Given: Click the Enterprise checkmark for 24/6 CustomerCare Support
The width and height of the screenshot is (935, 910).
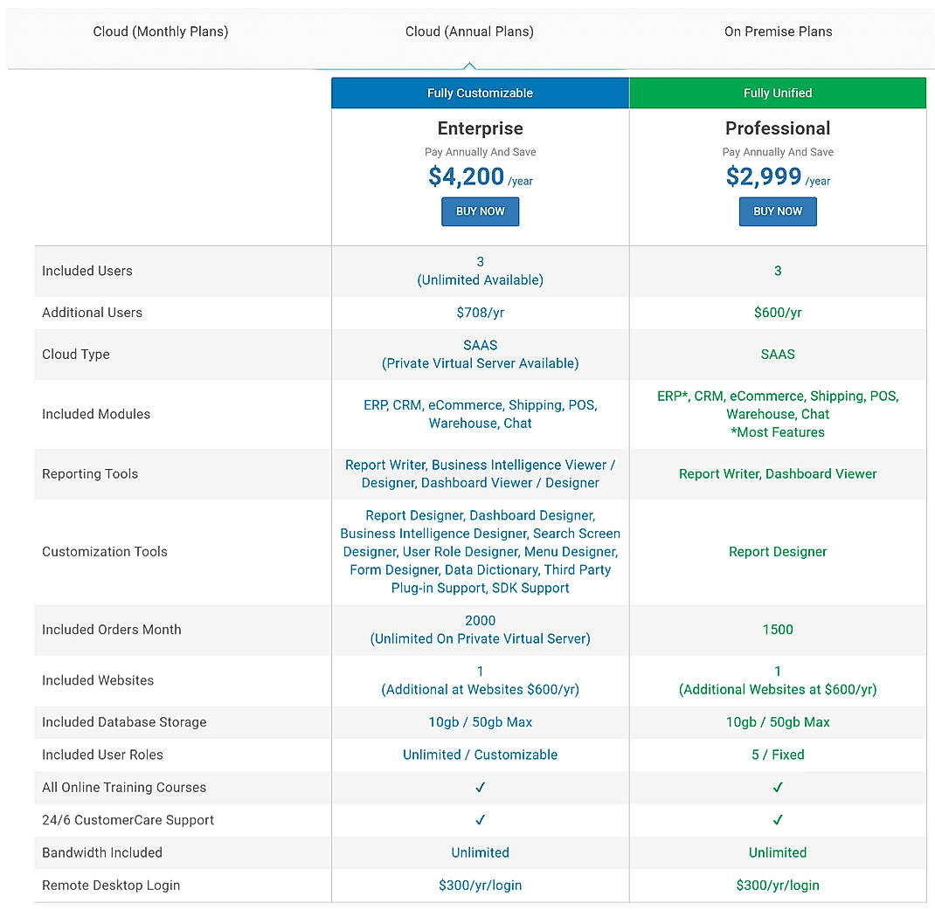Looking at the screenshot, I should (x=480, y=819).
